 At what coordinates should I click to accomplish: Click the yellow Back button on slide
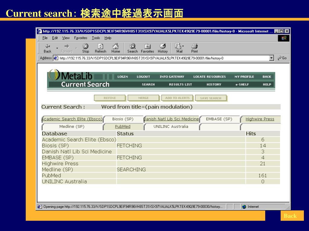coord(292,216)
